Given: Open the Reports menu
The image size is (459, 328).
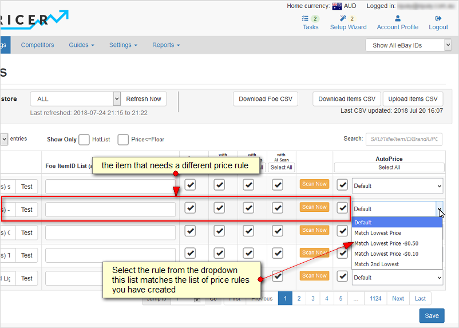Looking at the screenshot, I should [x=166, y=45].
